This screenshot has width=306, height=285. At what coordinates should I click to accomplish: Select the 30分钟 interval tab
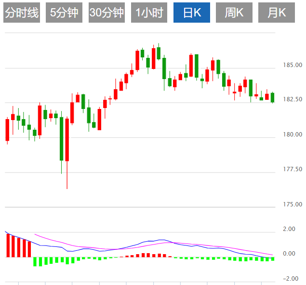pos(107,13)
